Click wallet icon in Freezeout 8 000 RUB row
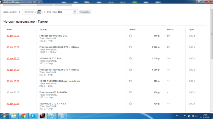This screenshot has height=119, width=213. [x=131, y=36]
